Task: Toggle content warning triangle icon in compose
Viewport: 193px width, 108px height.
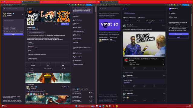Action: pyautogui.click(x=9, y=31)
